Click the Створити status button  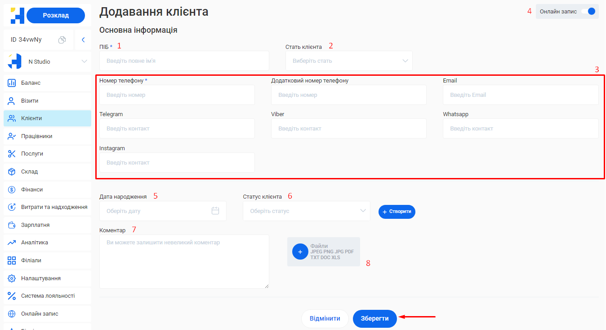point(397,212)
